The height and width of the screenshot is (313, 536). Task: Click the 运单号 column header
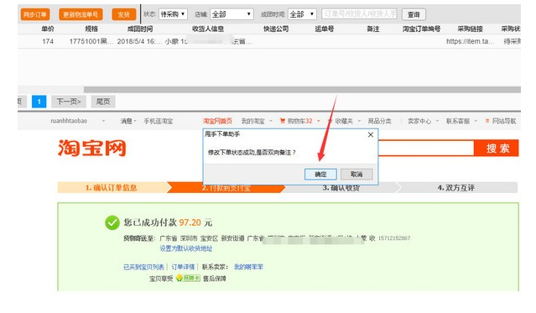pos(325,29)
